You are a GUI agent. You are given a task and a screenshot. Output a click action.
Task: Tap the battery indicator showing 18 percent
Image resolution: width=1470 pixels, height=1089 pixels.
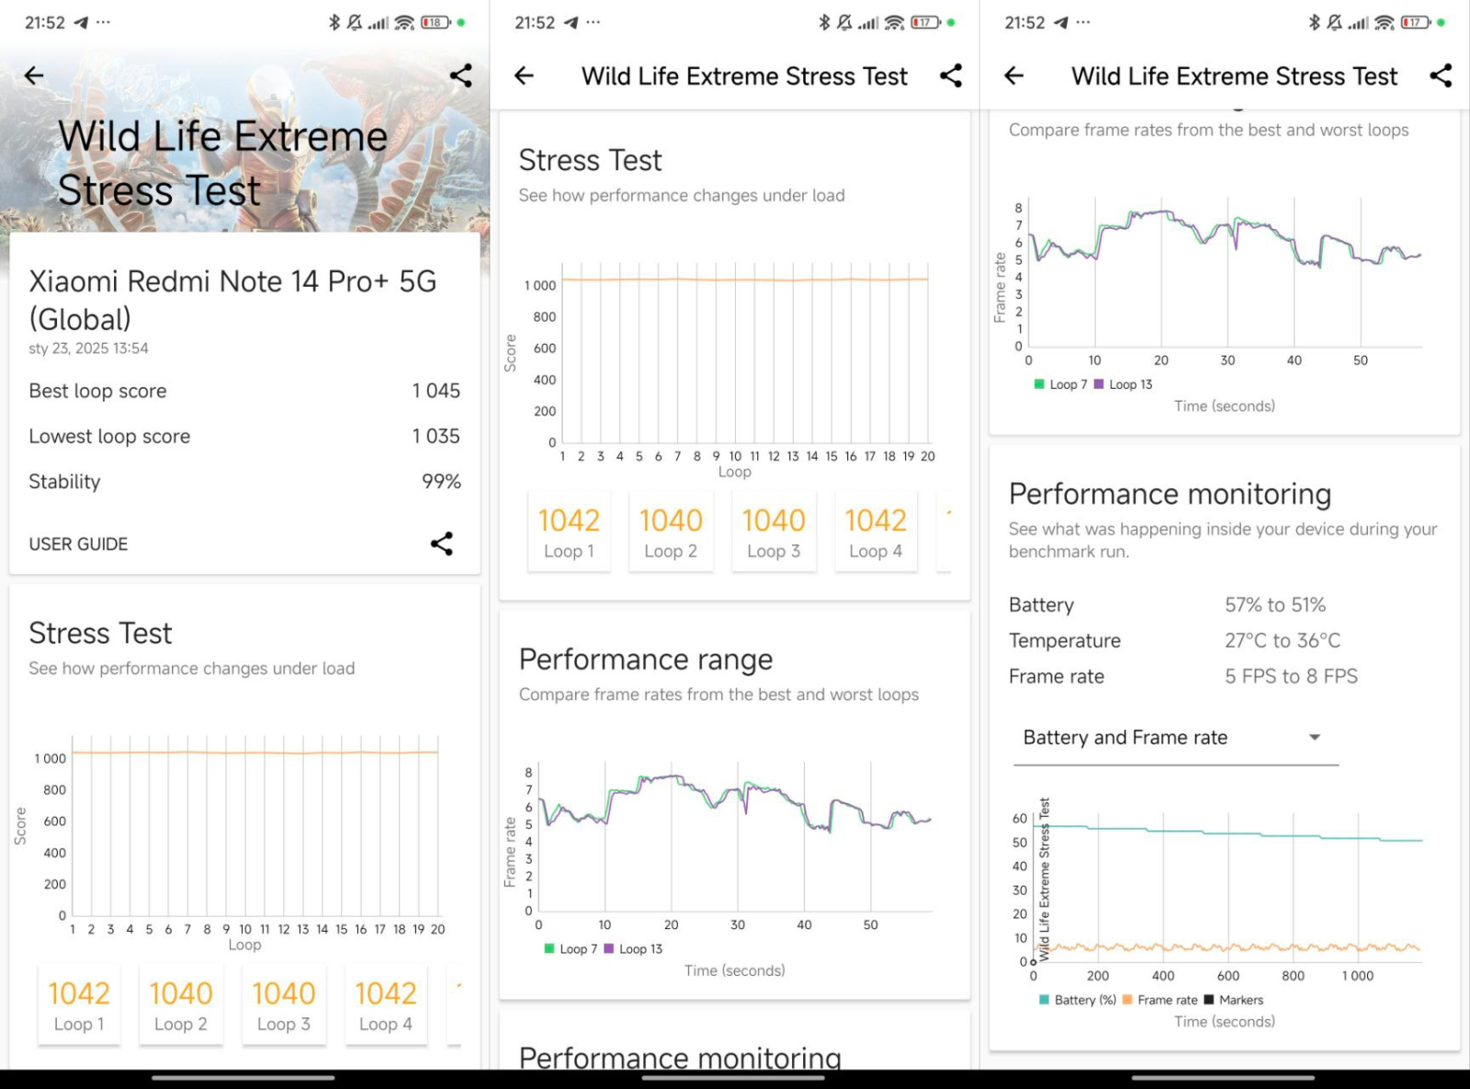pyautogui.click(x=435, y=22)
